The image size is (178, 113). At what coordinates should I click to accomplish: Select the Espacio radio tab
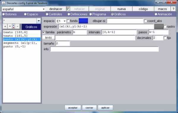coord(31,14)
